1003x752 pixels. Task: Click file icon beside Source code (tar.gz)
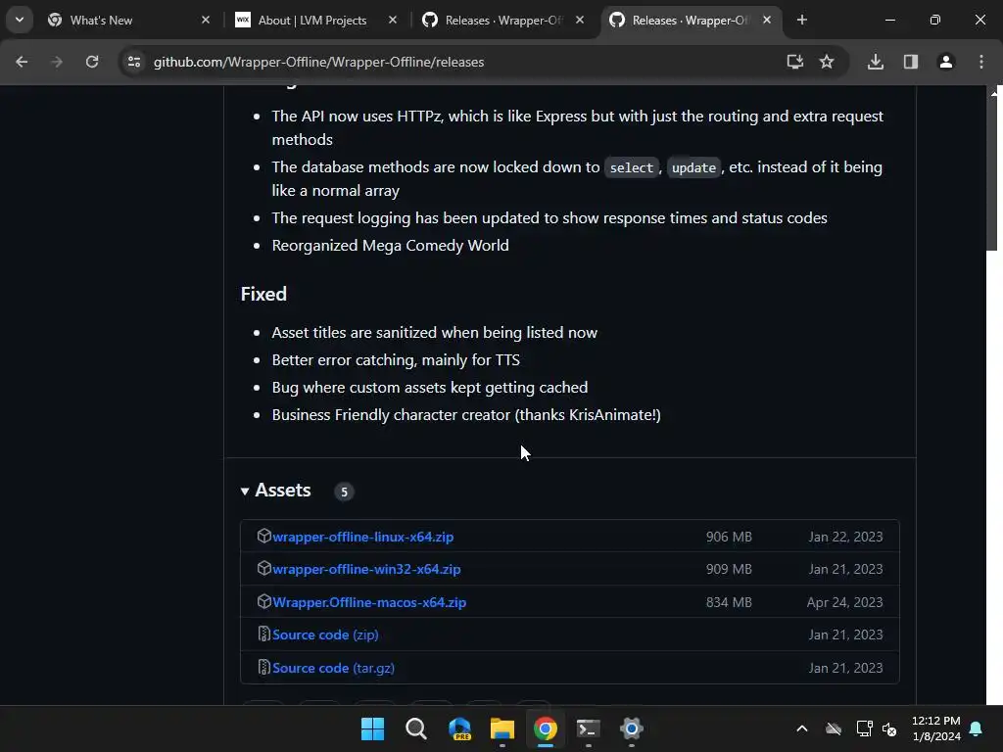[263, 667]
